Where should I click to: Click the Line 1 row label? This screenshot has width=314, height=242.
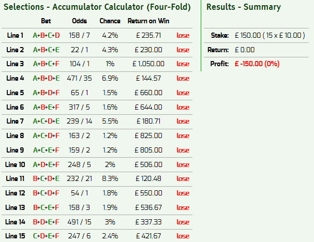click(15, 36)
